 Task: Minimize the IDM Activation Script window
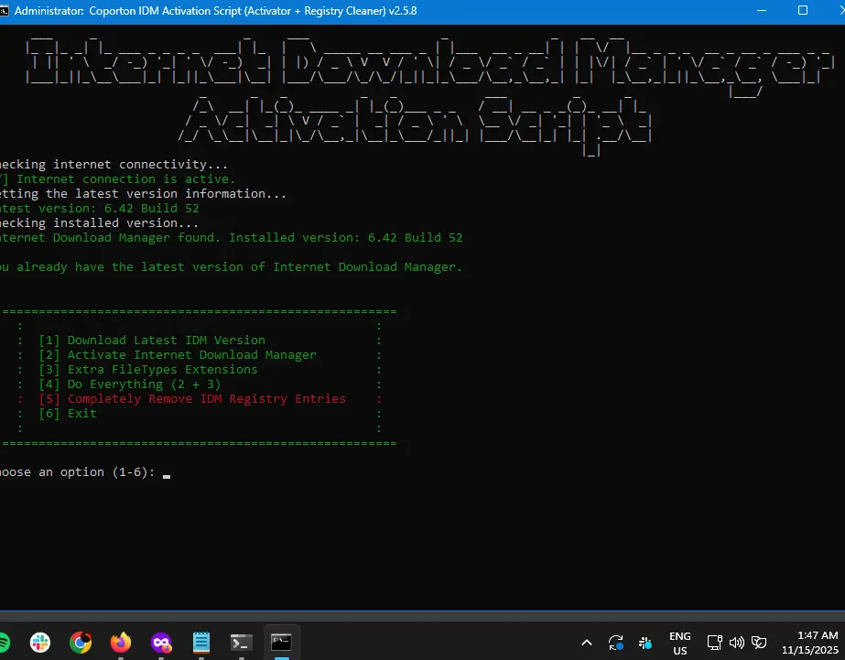click(x=762, y=11)
